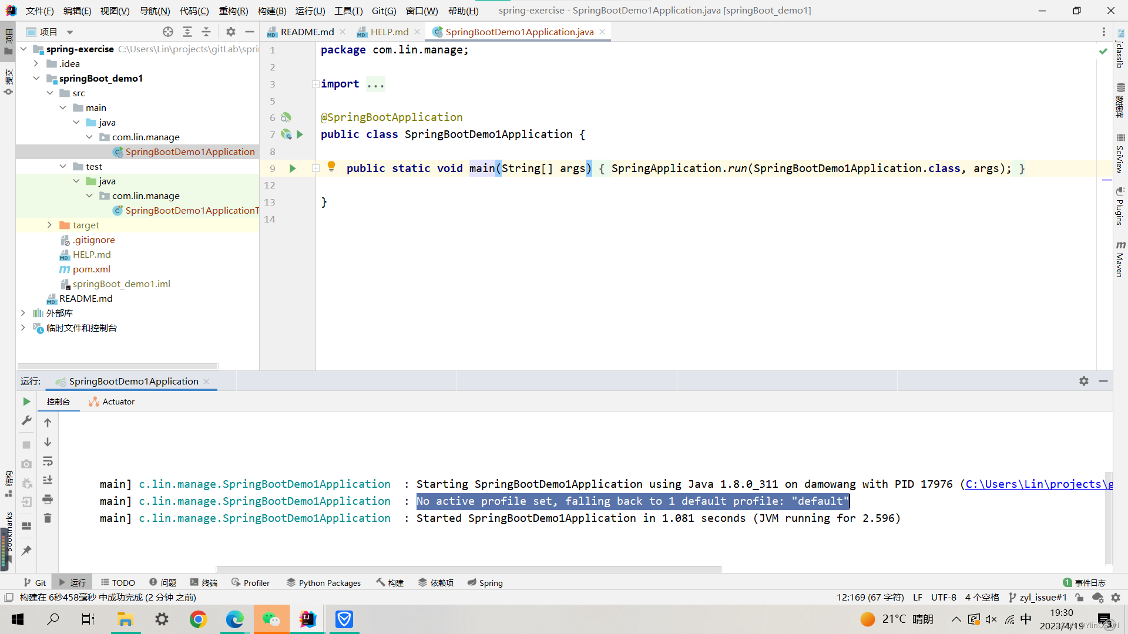Click zyl_issue#1 git branch widget
The image size is (1128, 634).
tap(1038, 597)
